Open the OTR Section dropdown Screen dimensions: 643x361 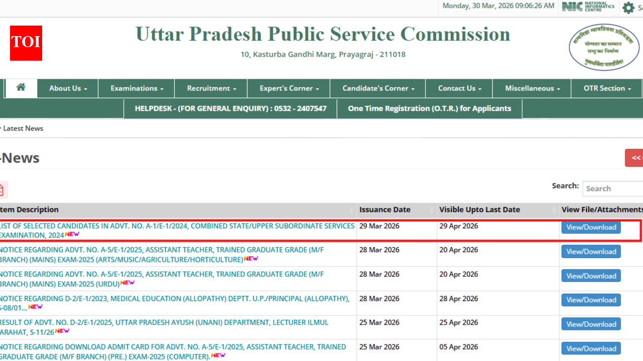[606, 88]
